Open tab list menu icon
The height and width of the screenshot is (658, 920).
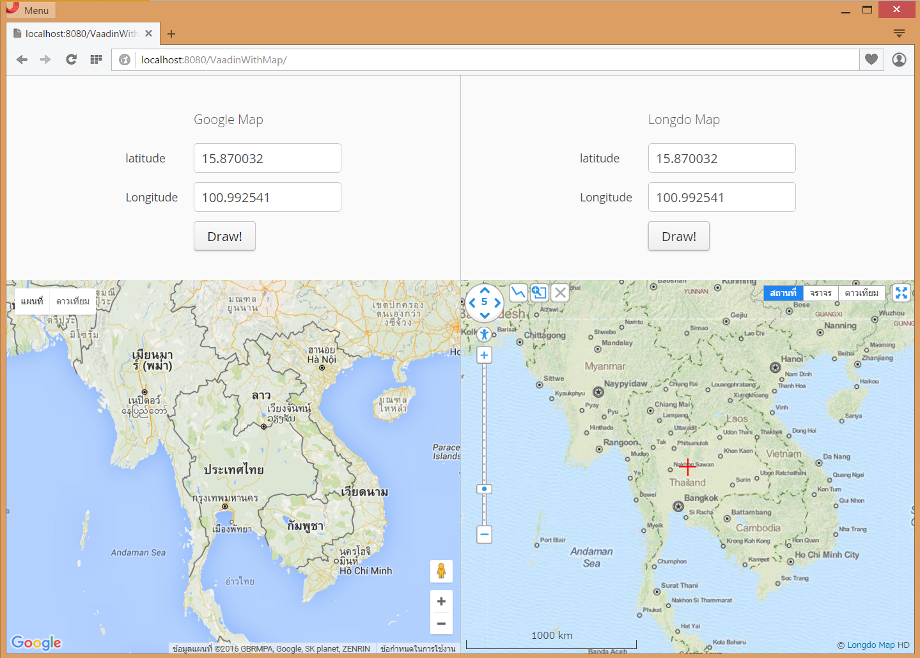click(899, 33)
